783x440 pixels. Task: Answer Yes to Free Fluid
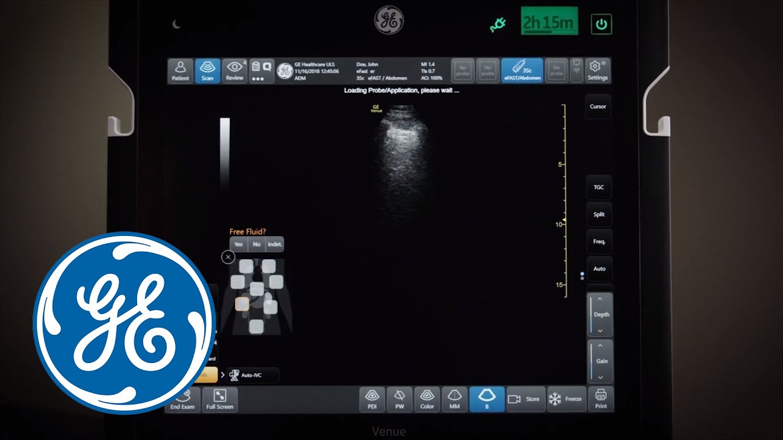pos(239,244)
